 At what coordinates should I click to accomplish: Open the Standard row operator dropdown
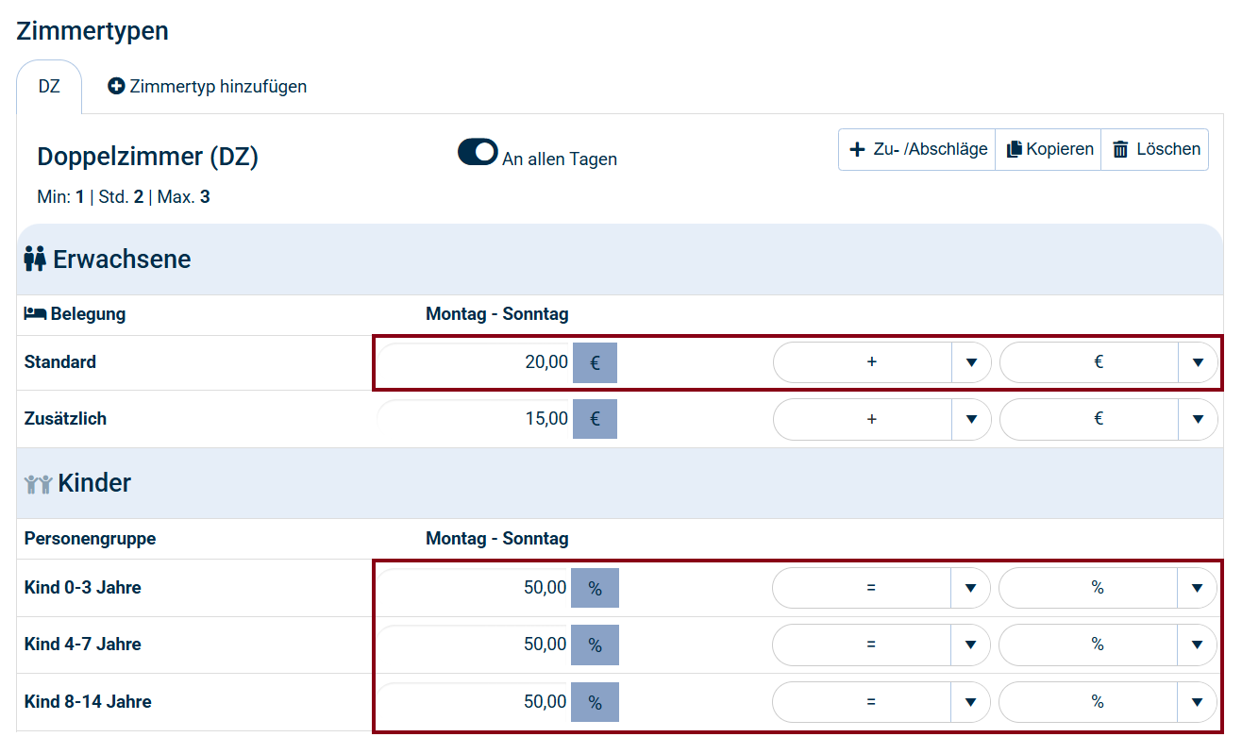point(971,362)
